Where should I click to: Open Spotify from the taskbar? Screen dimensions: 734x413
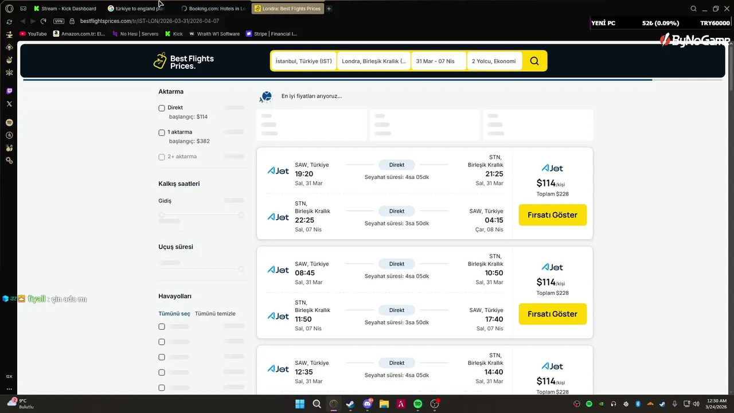point(418,404)
